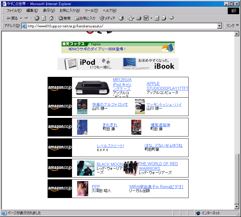Click the マッキントッシュ・ハイ hand book cover
Screen dimensions: 241x217
(x=140, y=107)
